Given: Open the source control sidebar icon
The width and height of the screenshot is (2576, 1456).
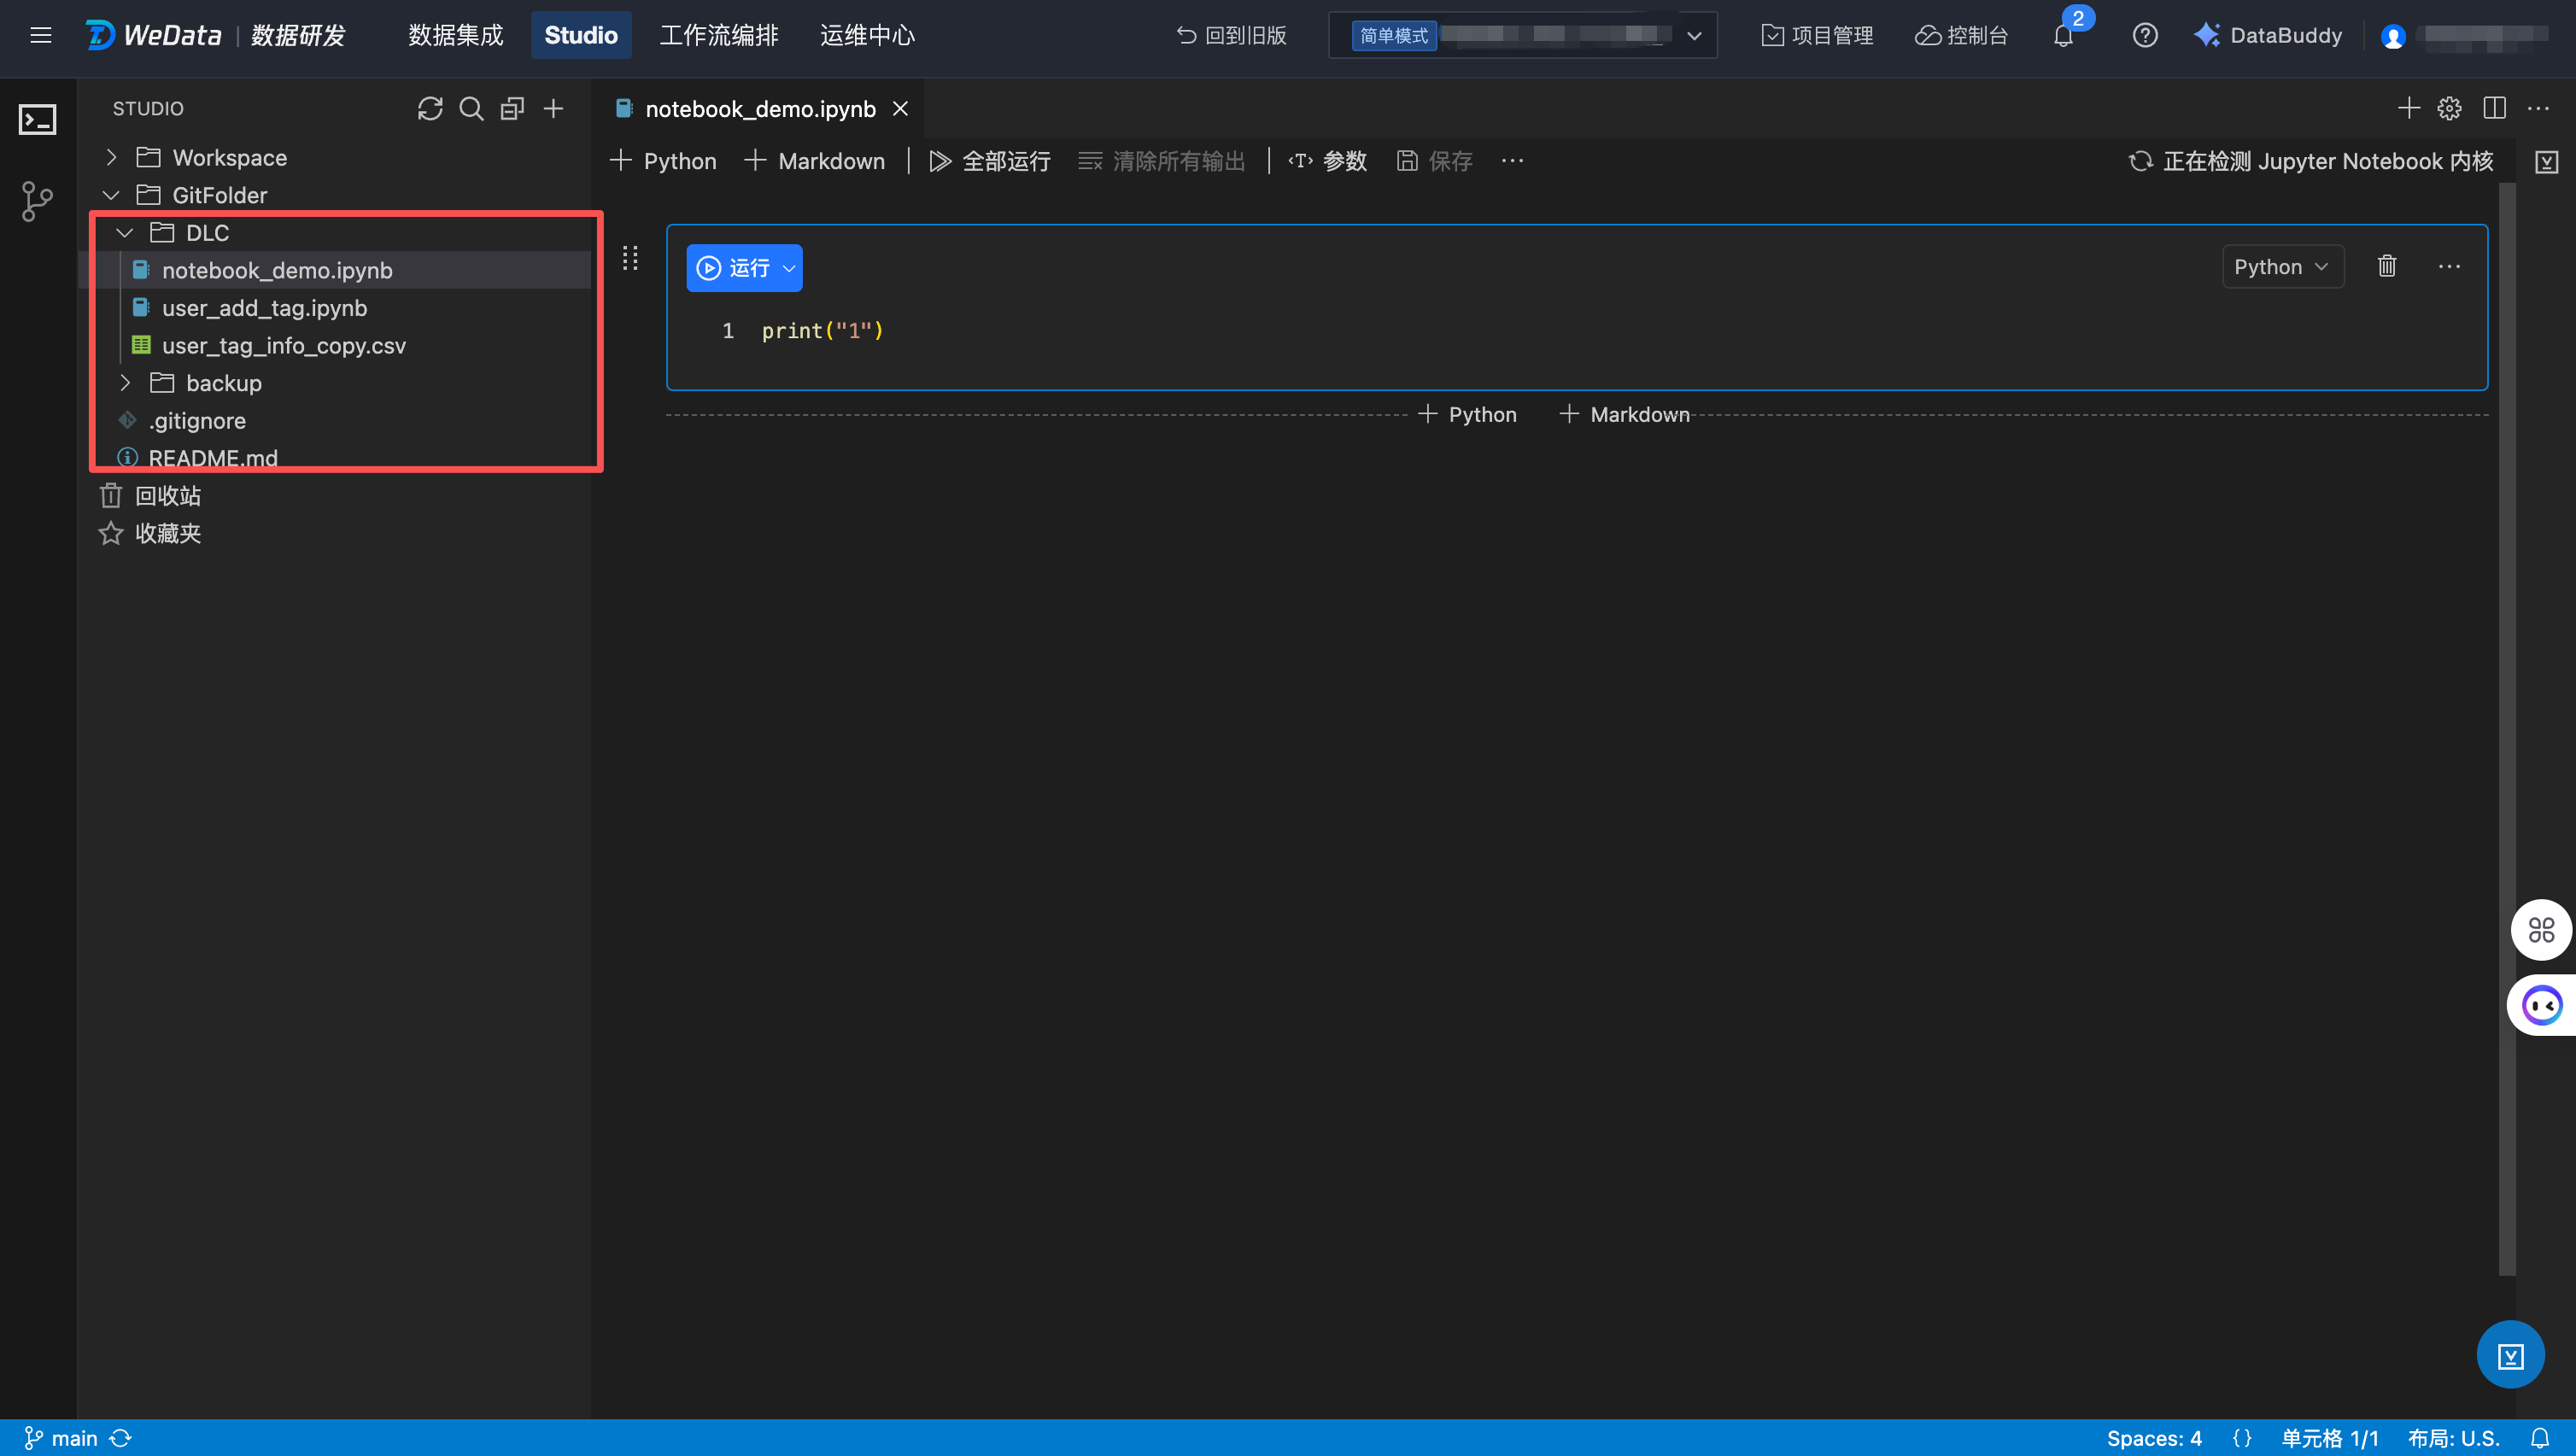Looking at the screenshot, I should [37, 201].
